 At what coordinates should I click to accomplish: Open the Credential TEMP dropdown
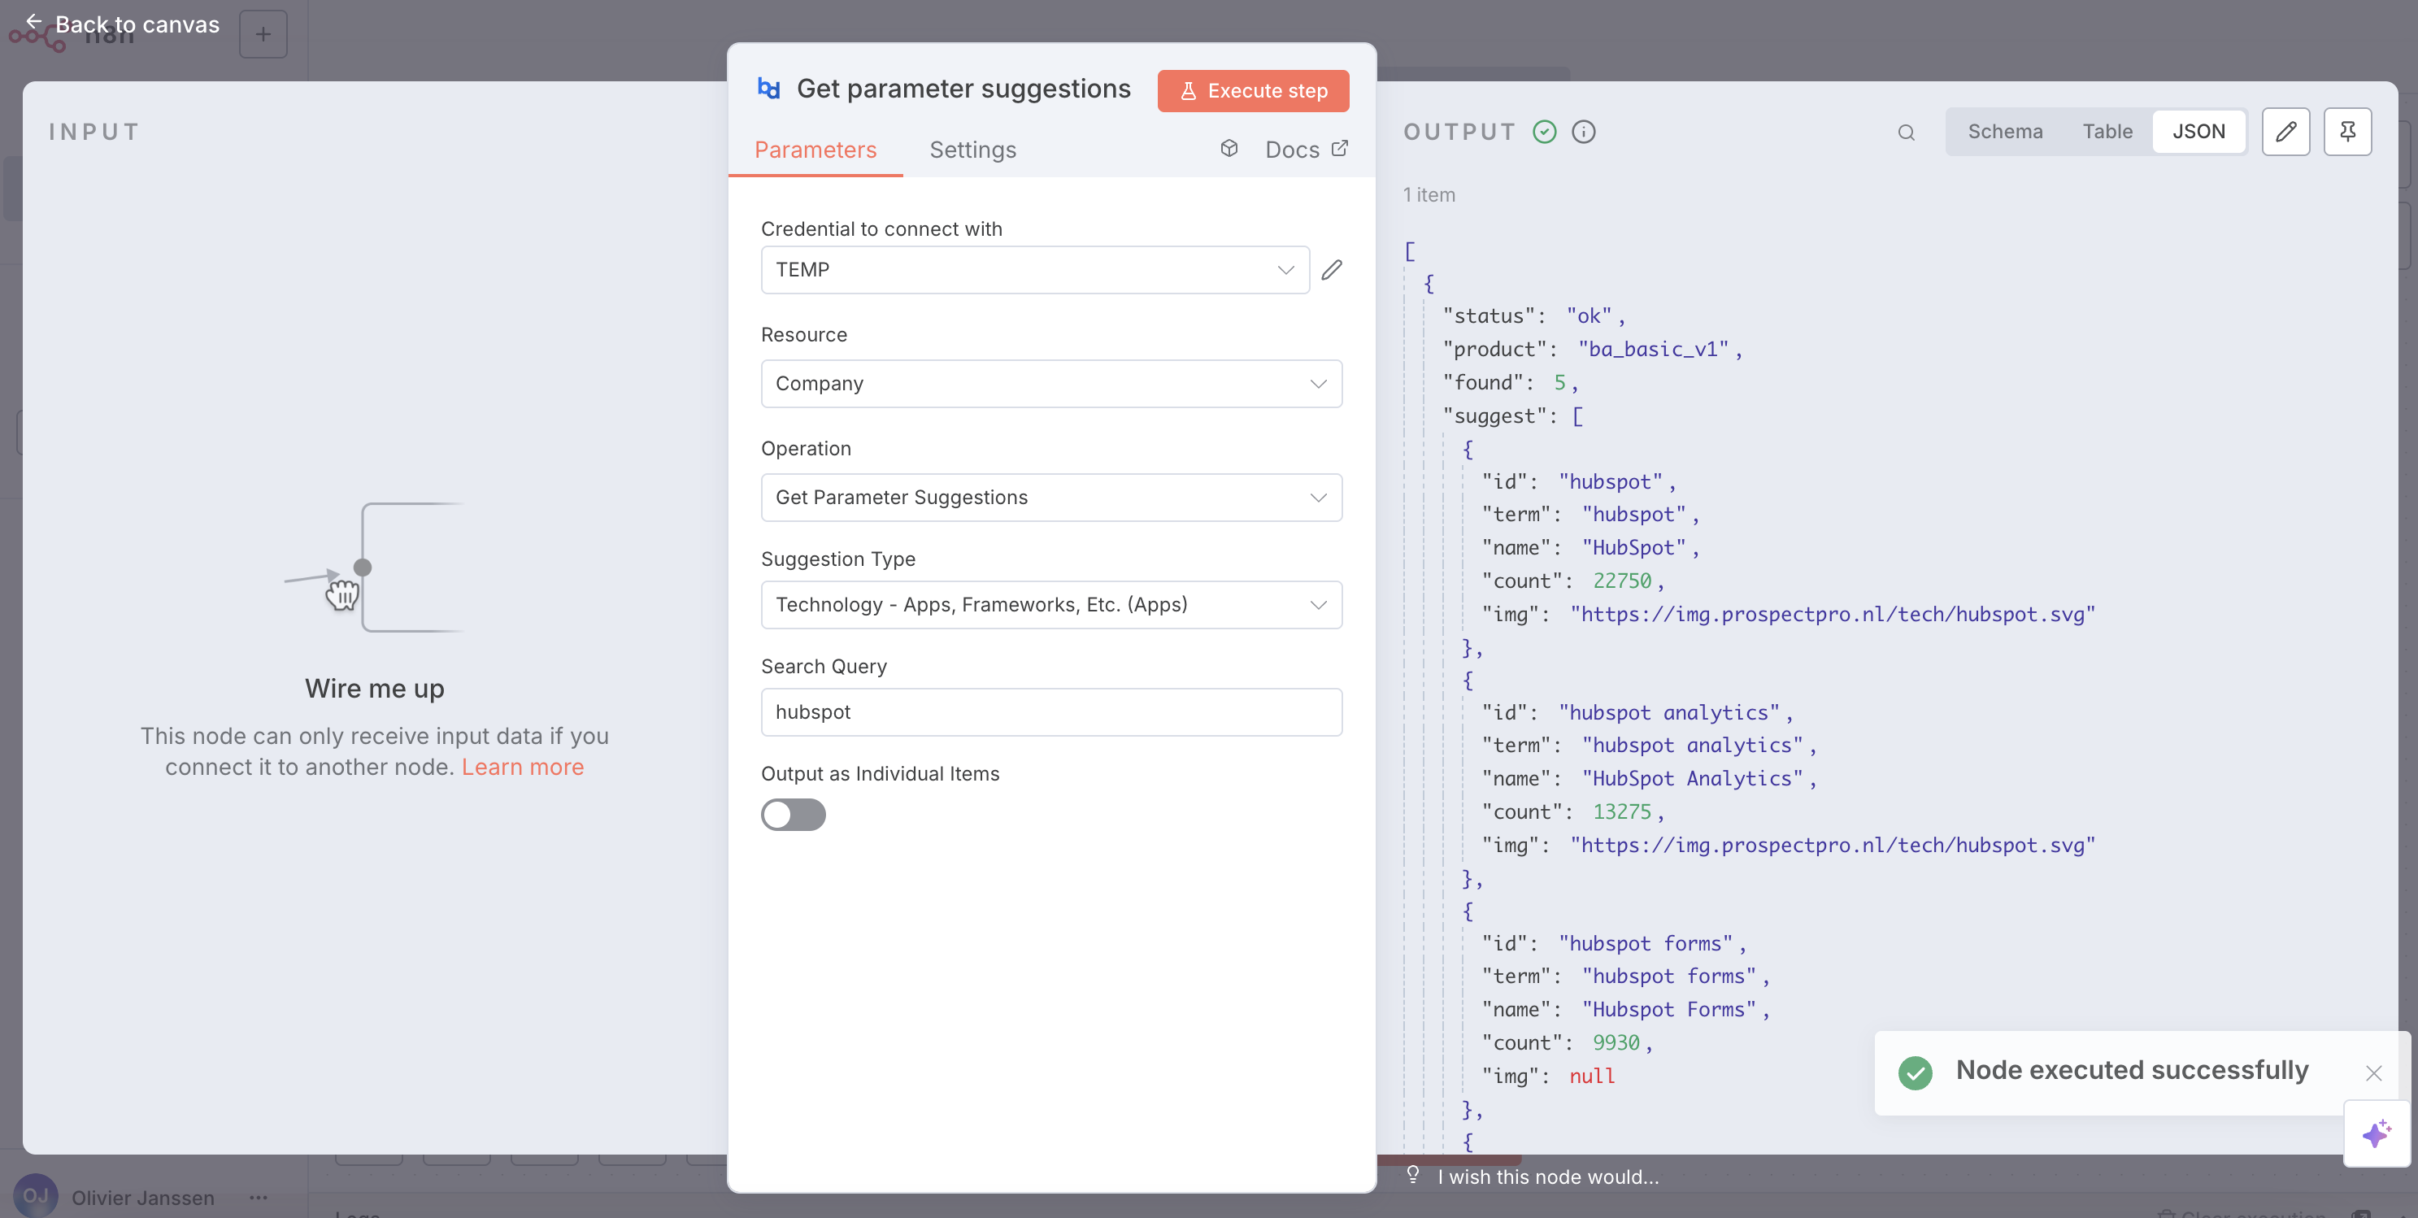coord(1035,270)
